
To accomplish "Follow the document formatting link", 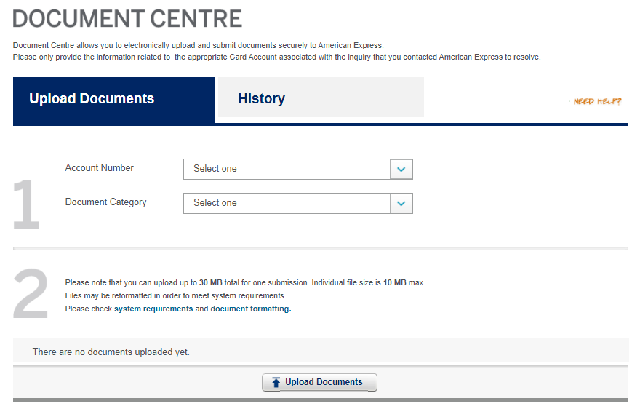I will pyautogui.click(x=250, y=309).
